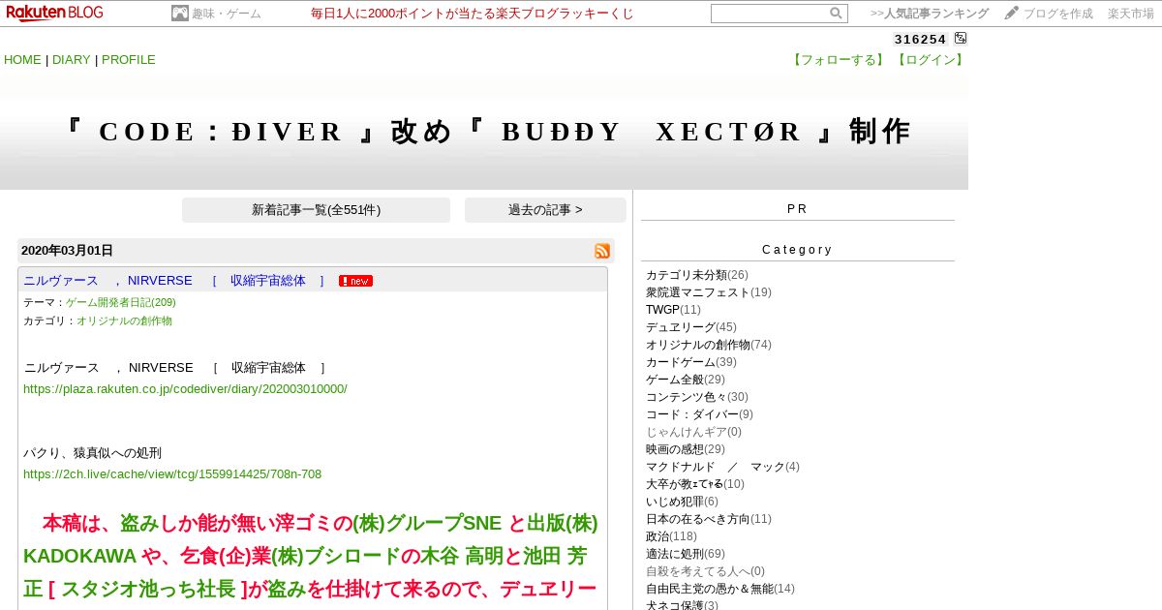
Task: Select 自由民主党の愚か＆無能 category
Action: (x=710, y=589)
